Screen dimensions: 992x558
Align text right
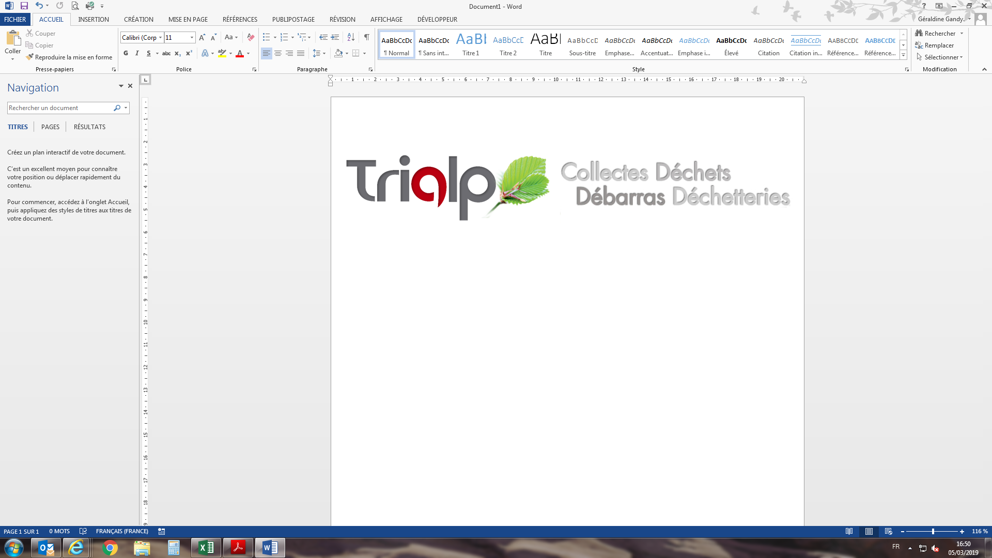289,54
